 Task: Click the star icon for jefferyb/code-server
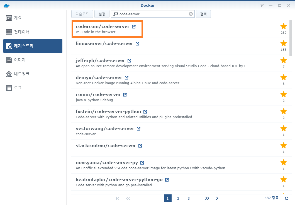click(284, 60)
